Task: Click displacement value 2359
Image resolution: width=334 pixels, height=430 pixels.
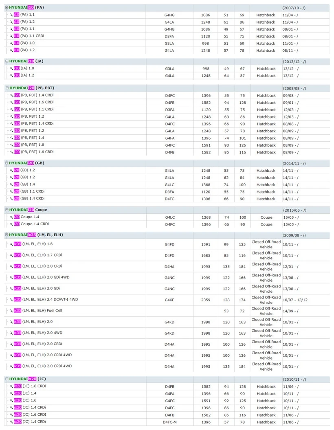Action: 206,300
